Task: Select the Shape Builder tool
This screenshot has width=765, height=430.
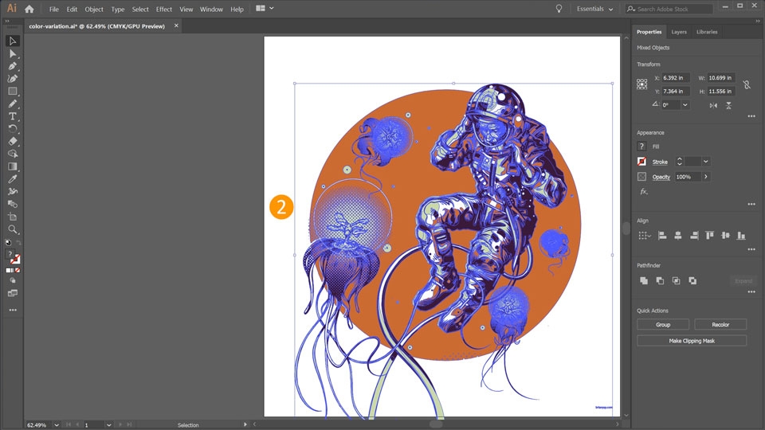Action: pyautogui.click(x=13, y=154)
